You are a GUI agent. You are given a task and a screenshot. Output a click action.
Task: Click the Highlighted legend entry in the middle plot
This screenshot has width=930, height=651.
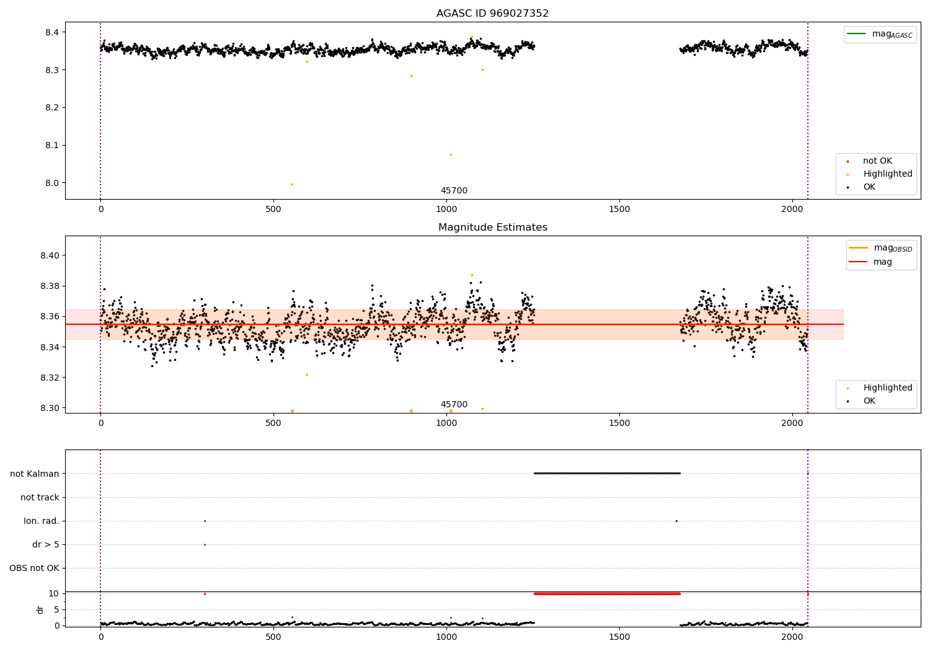[880, 387]
